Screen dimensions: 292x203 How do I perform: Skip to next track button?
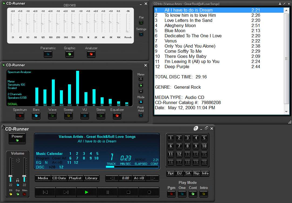[x=66, y=192]
